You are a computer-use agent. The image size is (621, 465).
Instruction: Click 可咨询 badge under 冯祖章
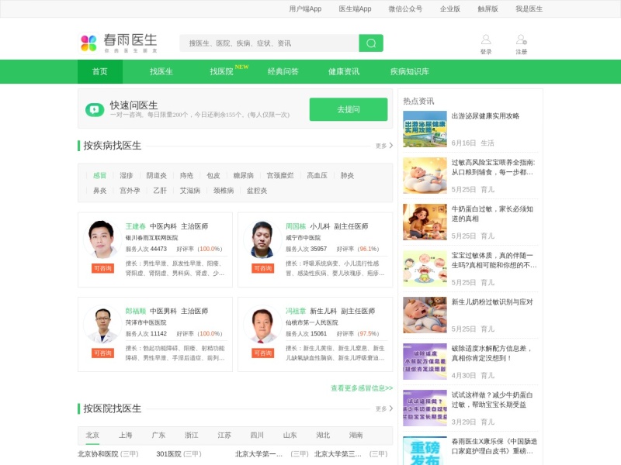pyautogui.click(x=262, y=353)
